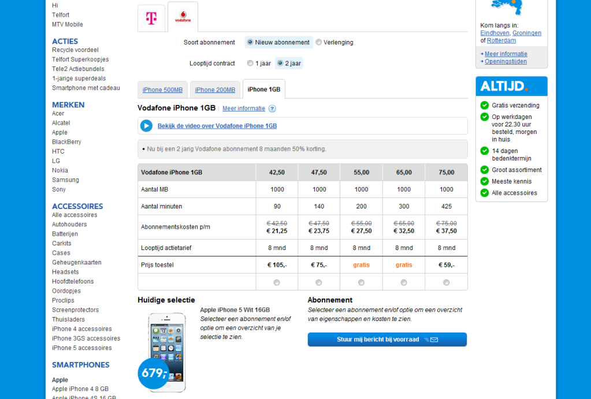591x399 pixels.
Task: Open Headsets accessories link
Action: 65,272
